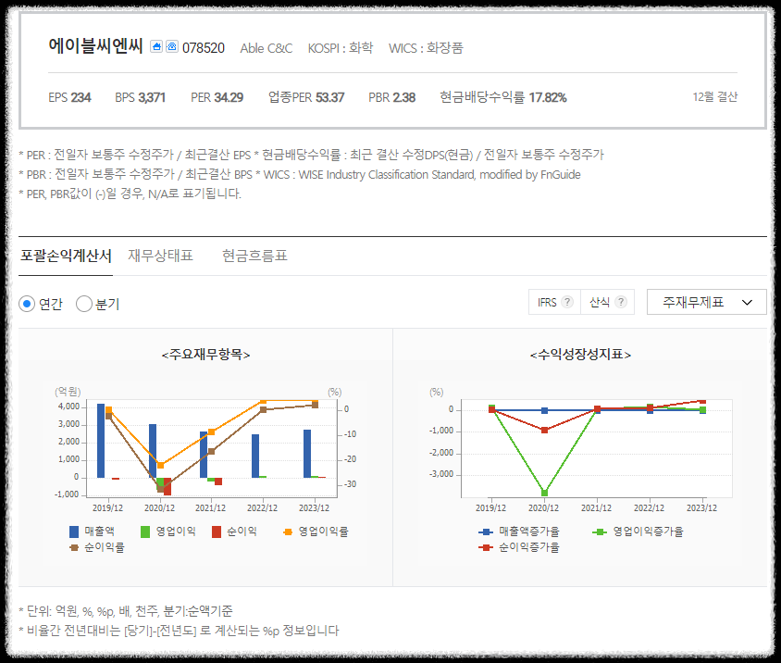This screenshot has height=663, width=781.
Task: Toggle the 영업이익증가율 legend marker
Action: coord(600,532)
